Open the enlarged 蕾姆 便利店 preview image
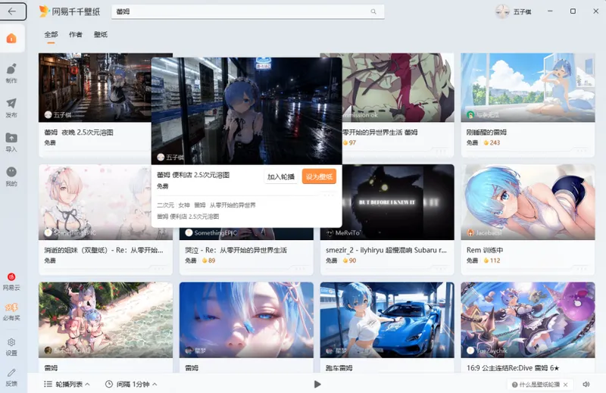The height and width of the screenshot is (393, 606). [x=247, y=111]
